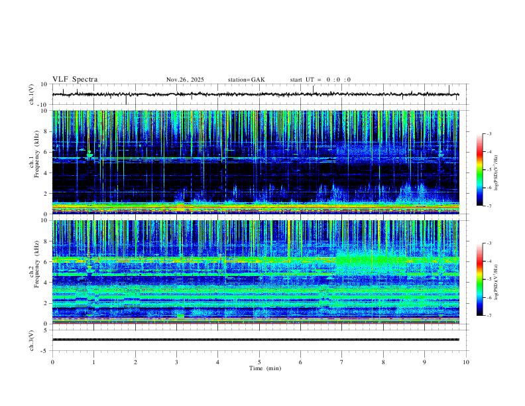Click time axis tick label '1'

[x=93, y=362]
